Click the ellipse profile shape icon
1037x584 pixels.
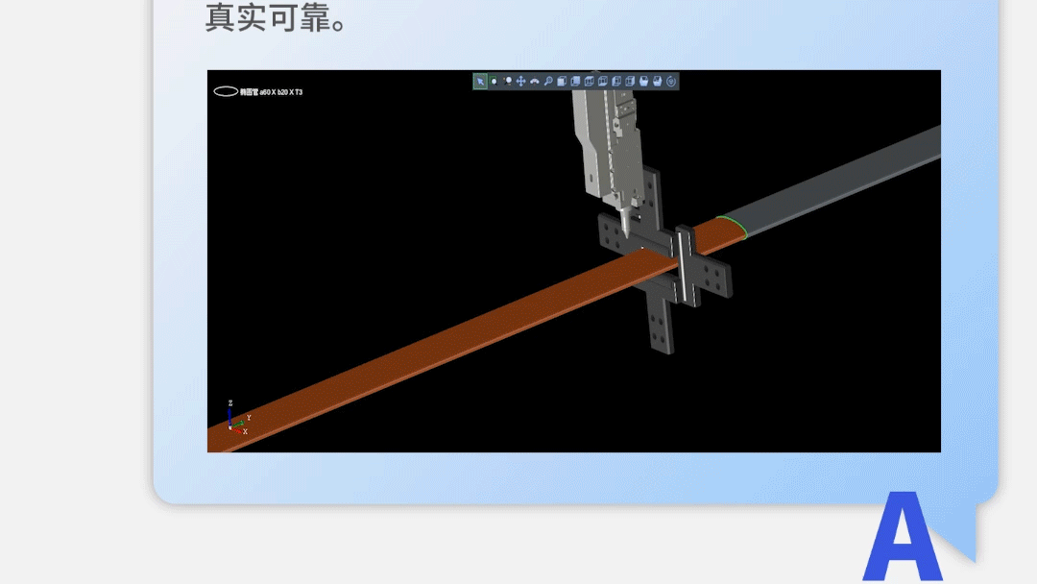226,91
